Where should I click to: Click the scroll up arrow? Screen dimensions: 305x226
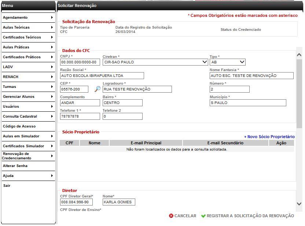tap(299, 55)
